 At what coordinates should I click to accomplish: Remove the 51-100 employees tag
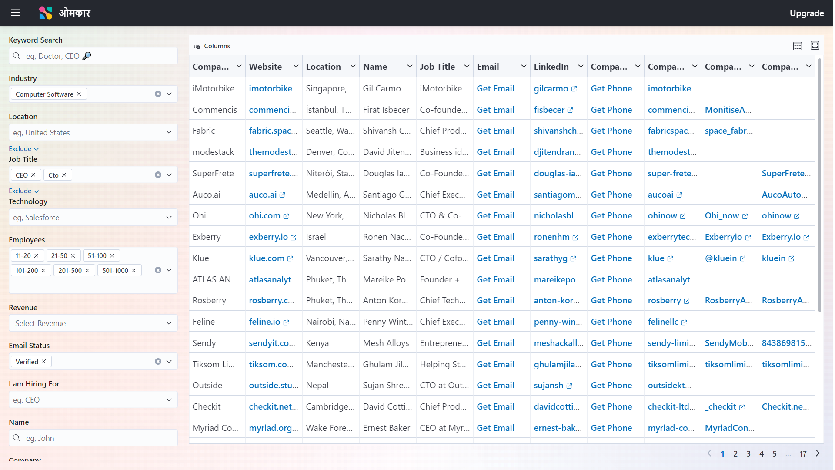[x=112, y=255]
